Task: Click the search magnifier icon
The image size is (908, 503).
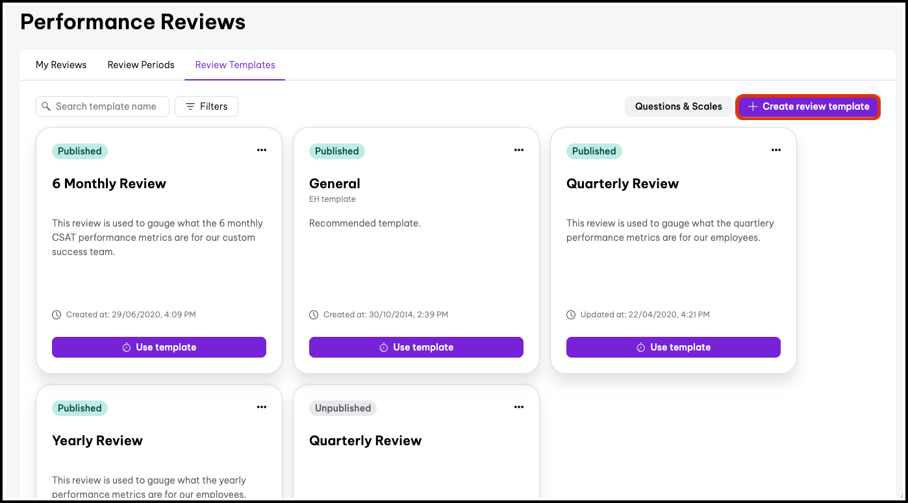Action: pyautogui.click(x=46, y=106)
